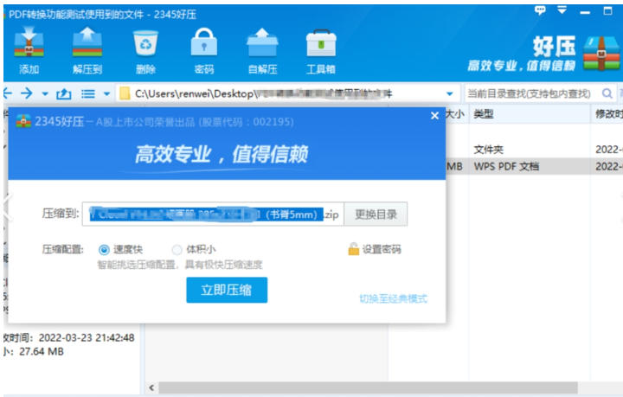Open the 密码 (Password) lock tool

[204, 50]
